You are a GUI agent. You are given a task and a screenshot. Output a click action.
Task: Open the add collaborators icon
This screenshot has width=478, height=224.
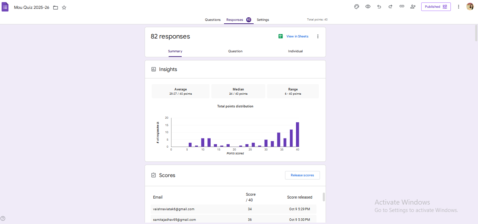413,7
